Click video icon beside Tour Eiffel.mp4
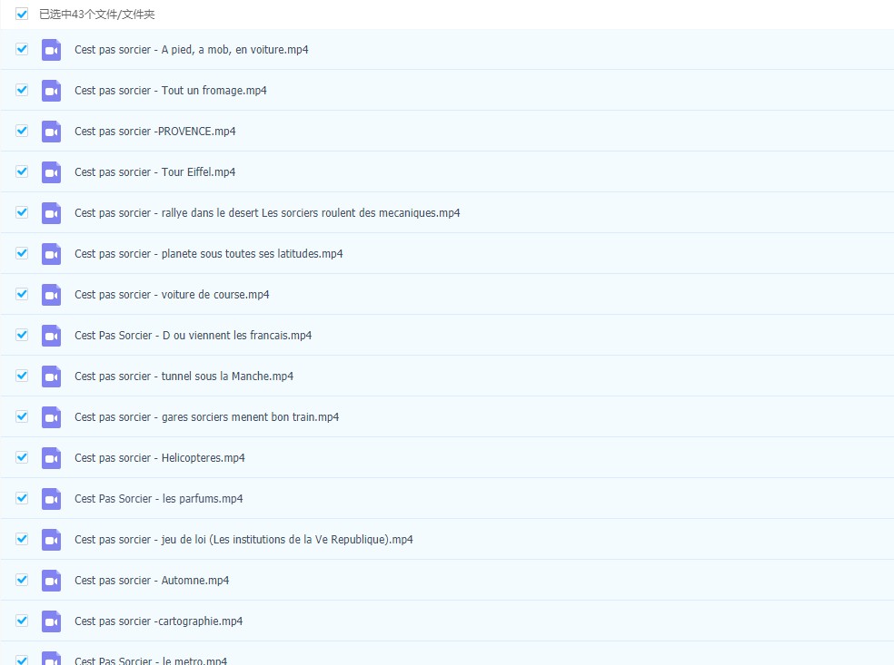Screen dimensions: 894x665 (52, 172)
